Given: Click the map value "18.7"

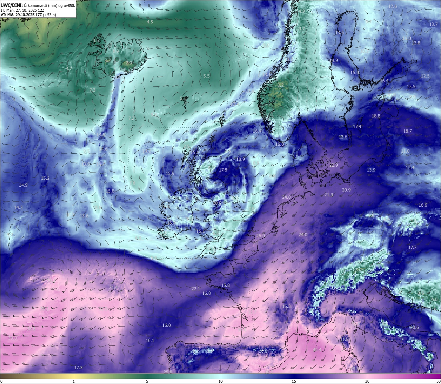Looking at the screenshot, I should click(x=408, y=131).
